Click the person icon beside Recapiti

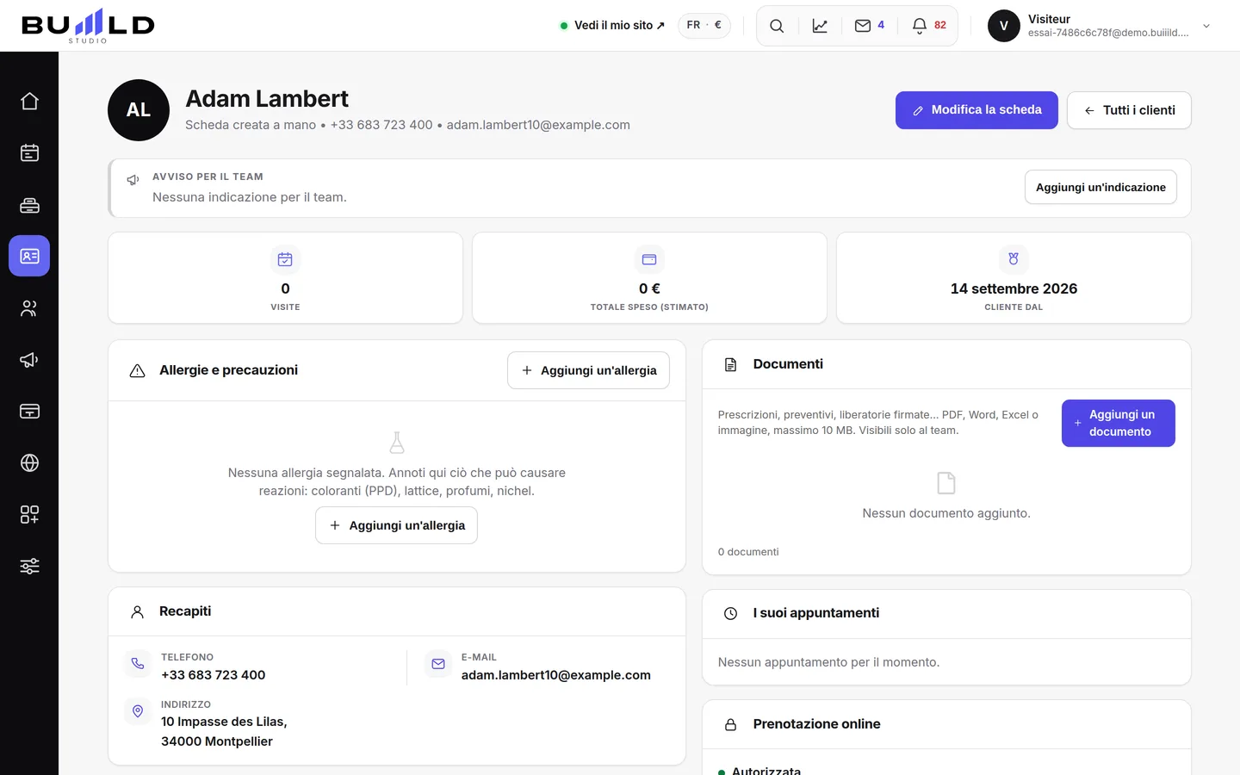[137, 611]
